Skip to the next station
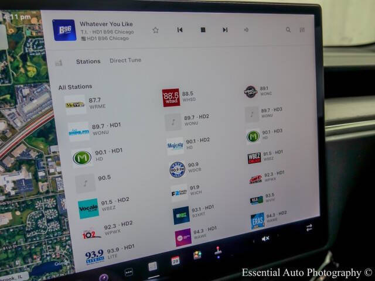 (x=225, y=30)
